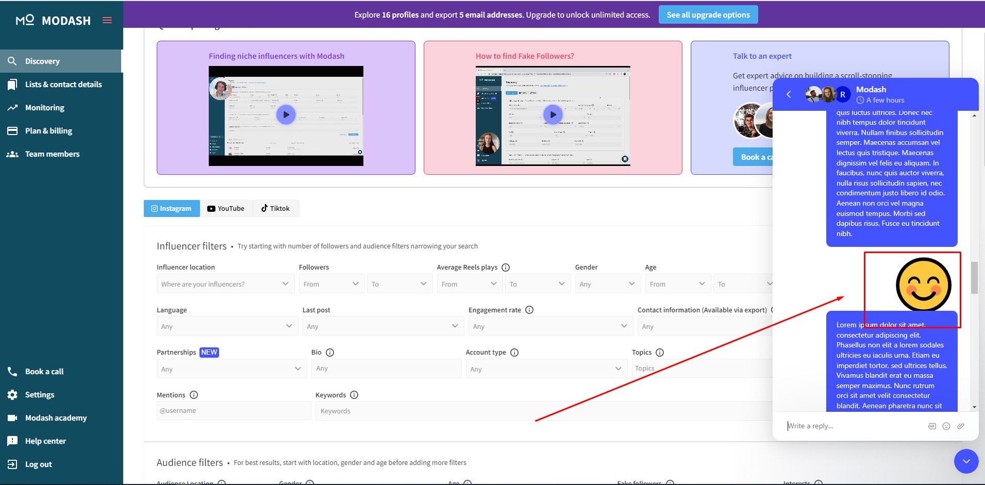Open Lists & contact details
The height and width of the screenshot is (485, 985).
point(61,85)
